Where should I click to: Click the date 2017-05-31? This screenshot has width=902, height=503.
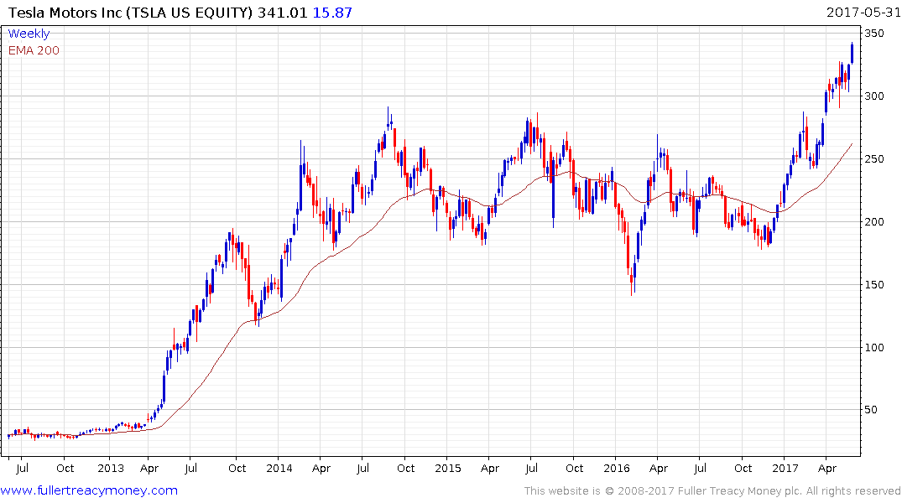[x=863, y=12]
